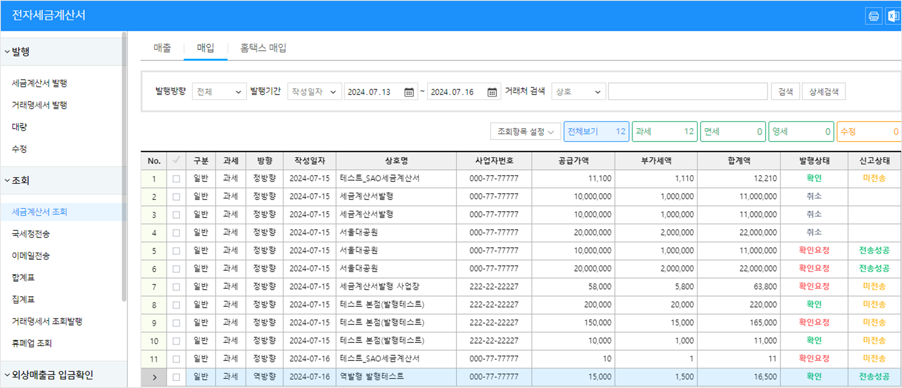Click the 검색 button
This screenshot has height=388, width=902.
tap(785, 92)
